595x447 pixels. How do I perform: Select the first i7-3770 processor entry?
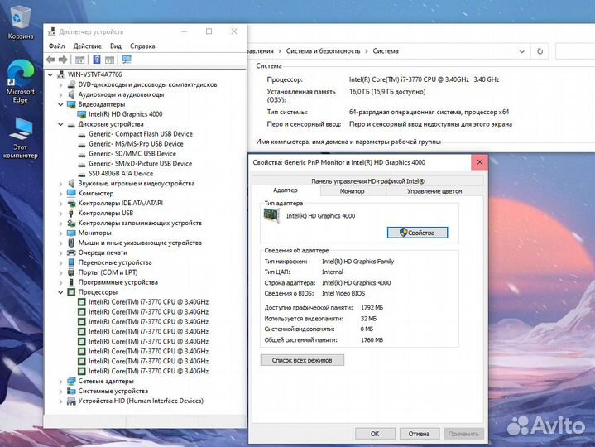tap(148, 302)
